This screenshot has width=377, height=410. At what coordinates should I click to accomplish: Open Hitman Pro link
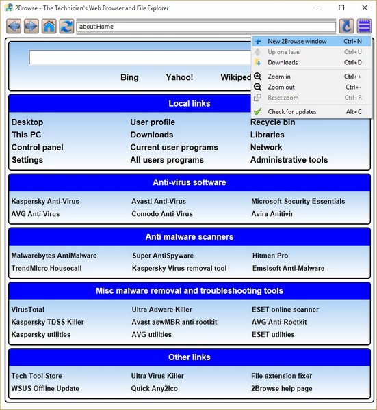(x=270, y=256)
